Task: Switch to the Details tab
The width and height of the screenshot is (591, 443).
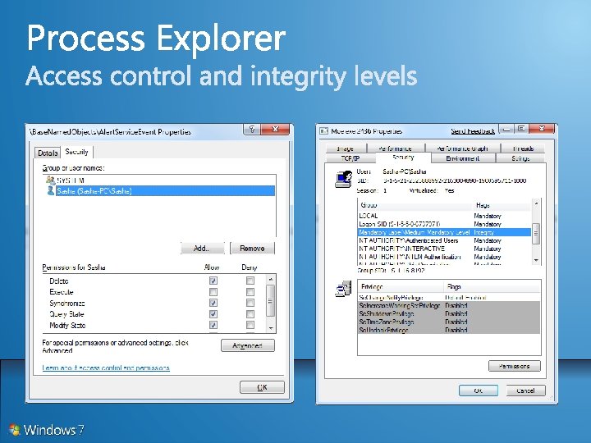Action: (x=48, y=153)
